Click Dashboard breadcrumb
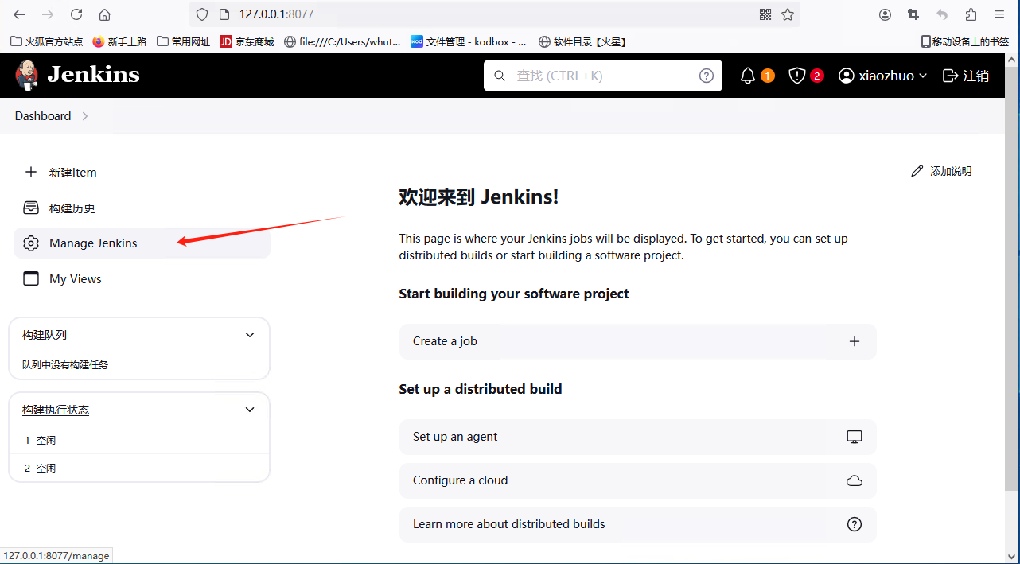1020x564 pixels. 43,116
